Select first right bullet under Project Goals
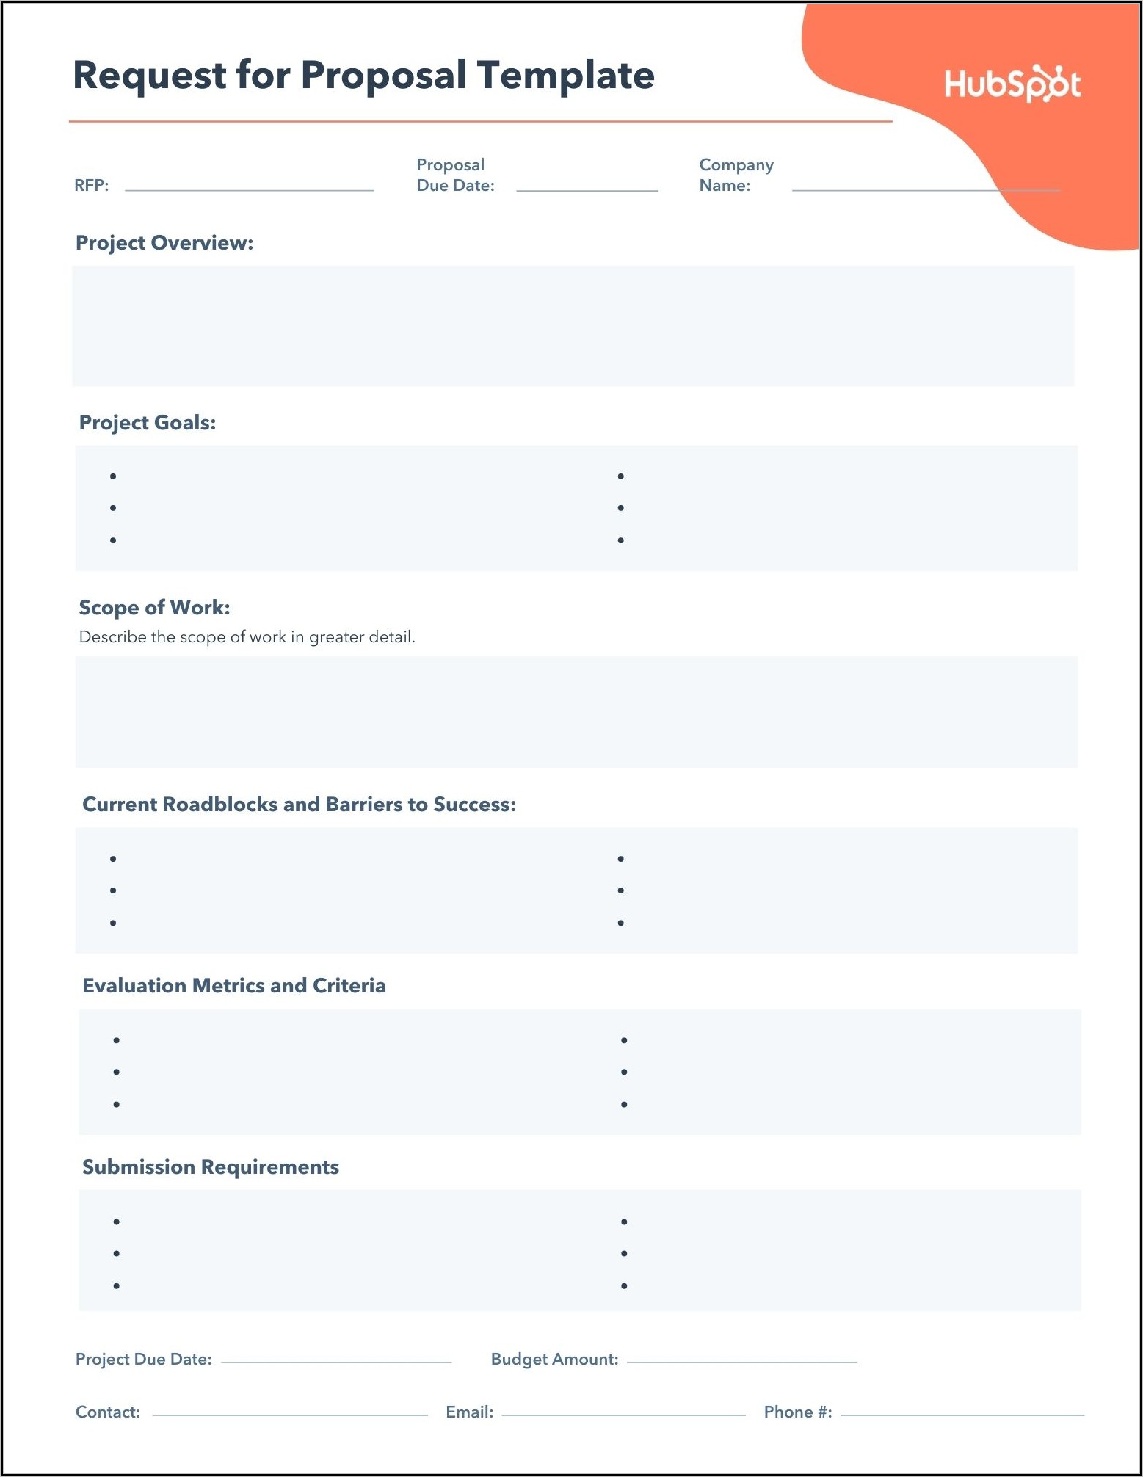The image size is (1143, 1477). point(621,476)
